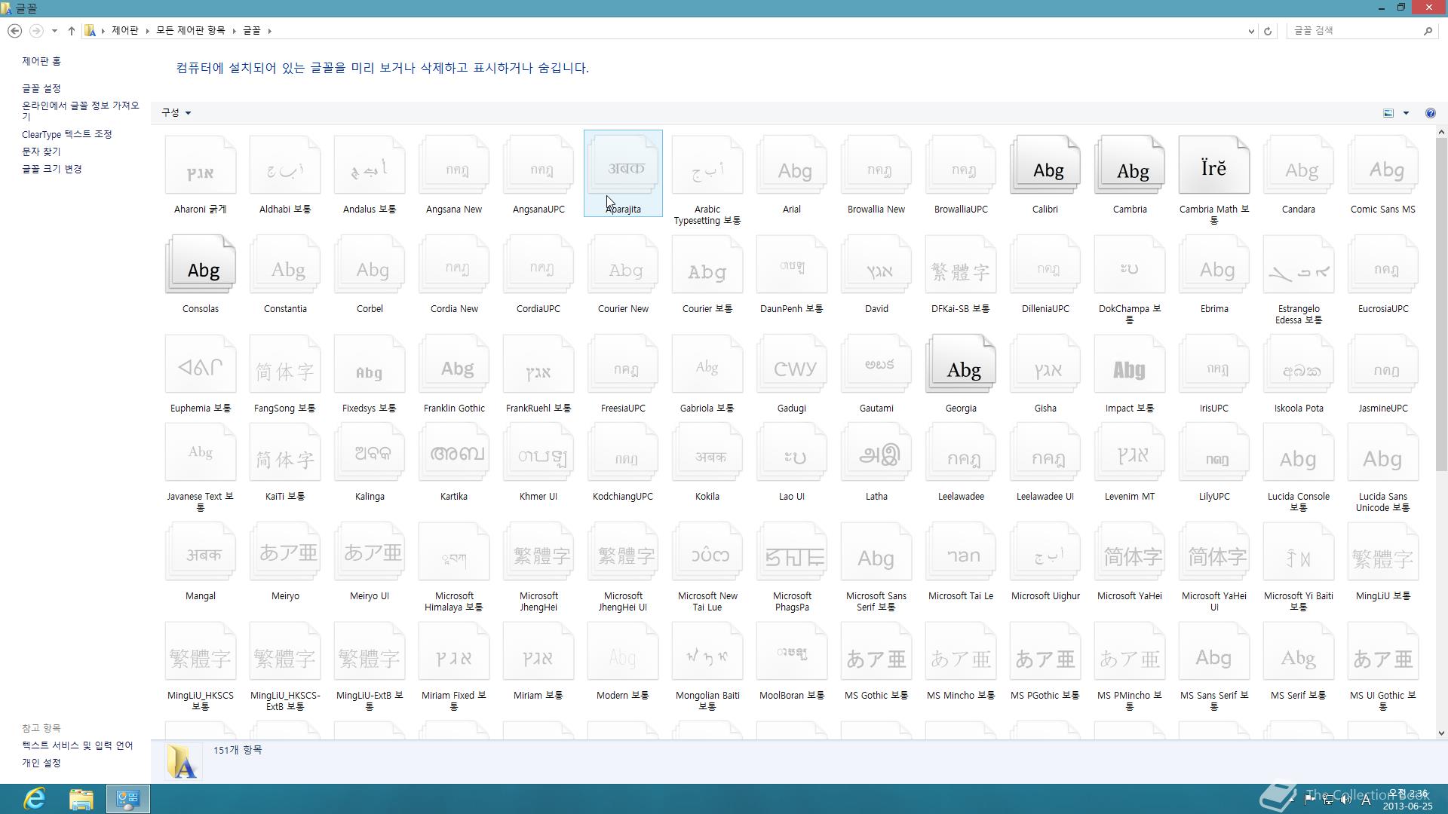Focus the 글꼴 검색 search box
1448x814 pixels.
(1354, 31)
